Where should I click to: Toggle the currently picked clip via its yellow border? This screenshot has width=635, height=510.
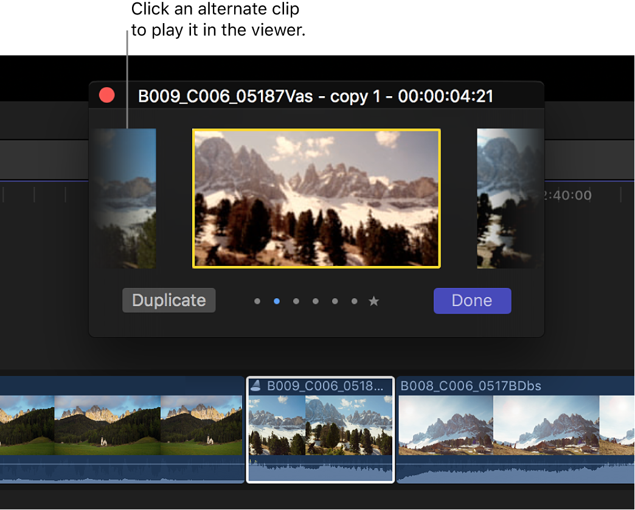click(x=316, y=199)
